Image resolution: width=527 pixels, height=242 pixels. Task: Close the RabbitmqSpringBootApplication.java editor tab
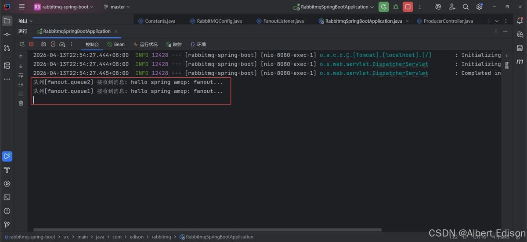[x=407, y=21]
